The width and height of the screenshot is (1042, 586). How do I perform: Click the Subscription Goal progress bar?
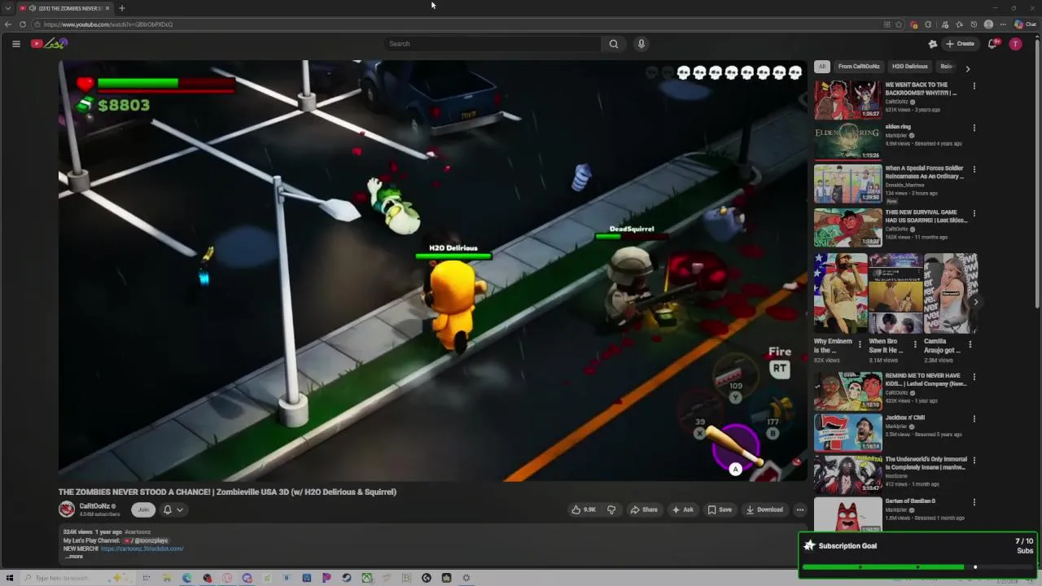pos(917,567)
